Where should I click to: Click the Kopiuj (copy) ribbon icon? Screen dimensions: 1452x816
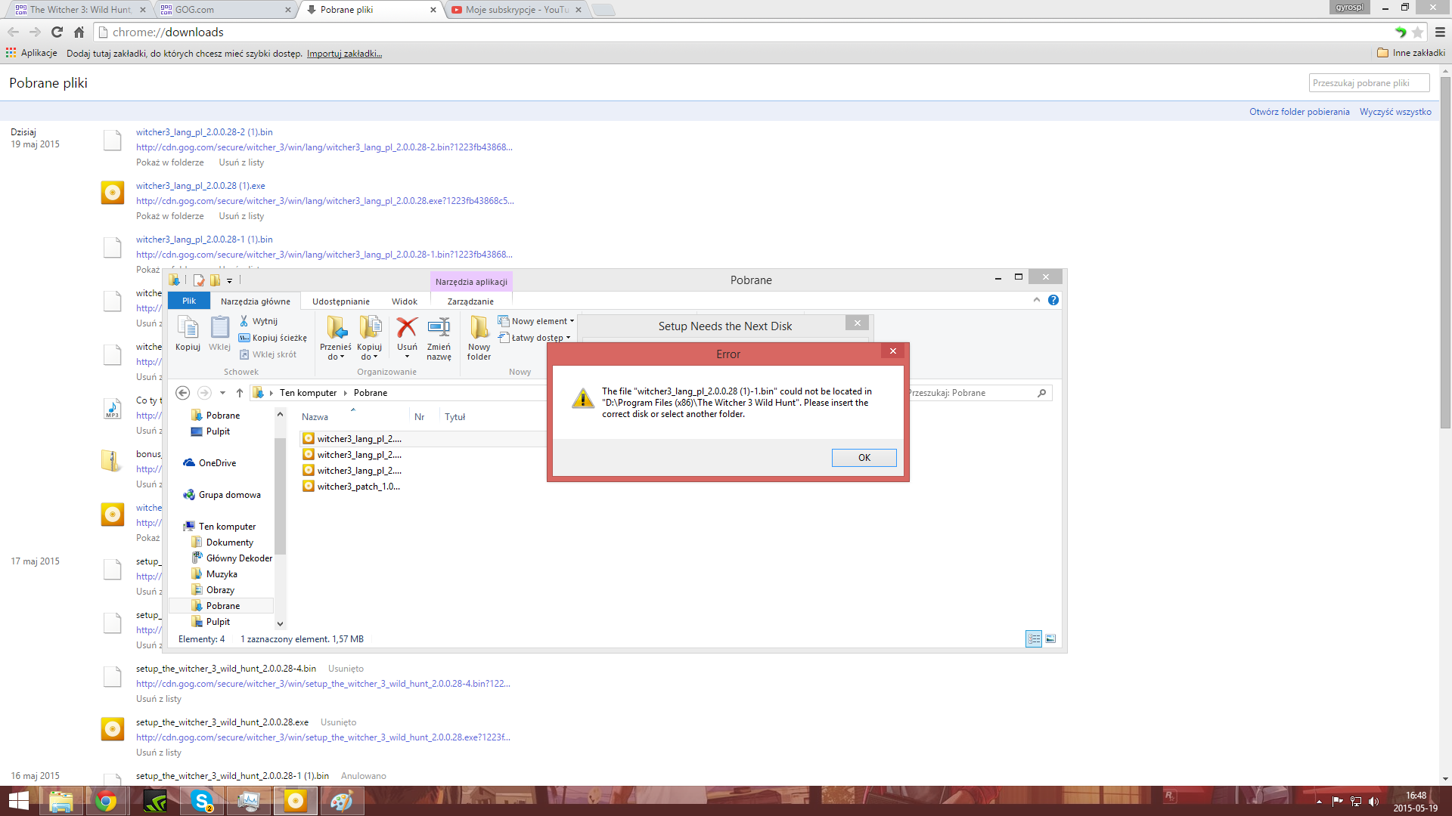pyautogui.click(x=188, y=334)
